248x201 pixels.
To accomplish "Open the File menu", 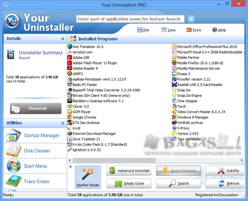I will pos(143,30).
